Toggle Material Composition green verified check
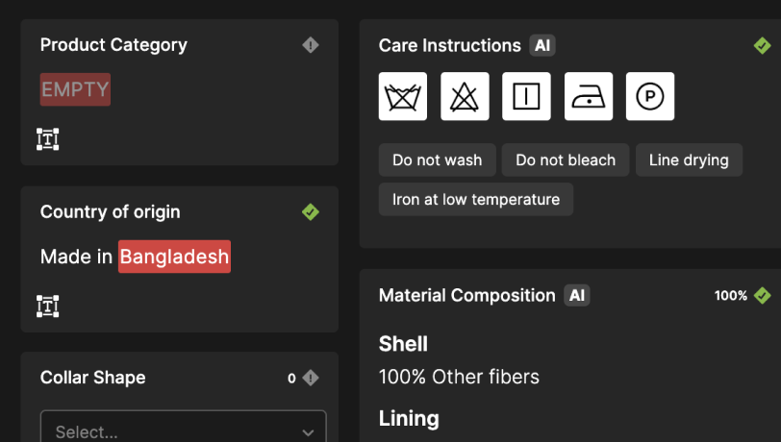 (x=762, y=295)
